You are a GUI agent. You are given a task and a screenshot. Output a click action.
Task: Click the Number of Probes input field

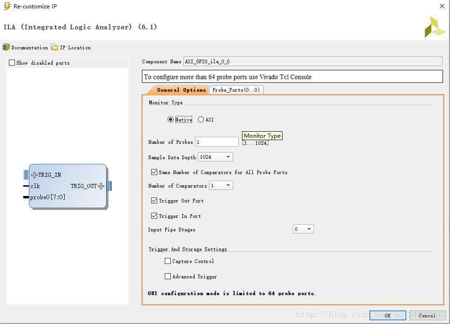click(x=217, y=142)
